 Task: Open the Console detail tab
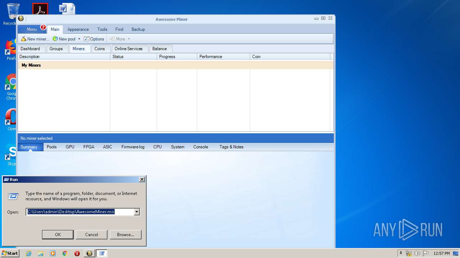(201, 147)
